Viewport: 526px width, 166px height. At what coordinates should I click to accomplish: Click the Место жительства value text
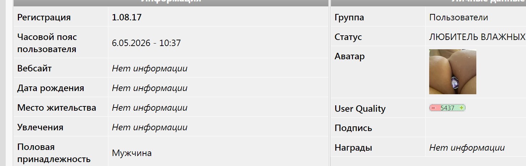149,108
